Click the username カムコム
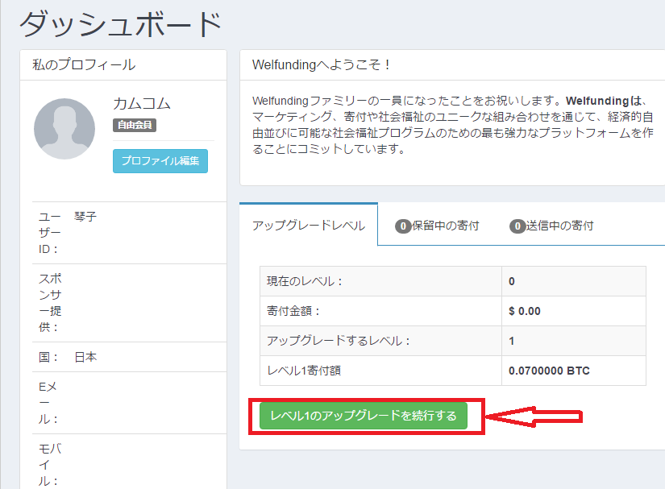 [142, 103]
